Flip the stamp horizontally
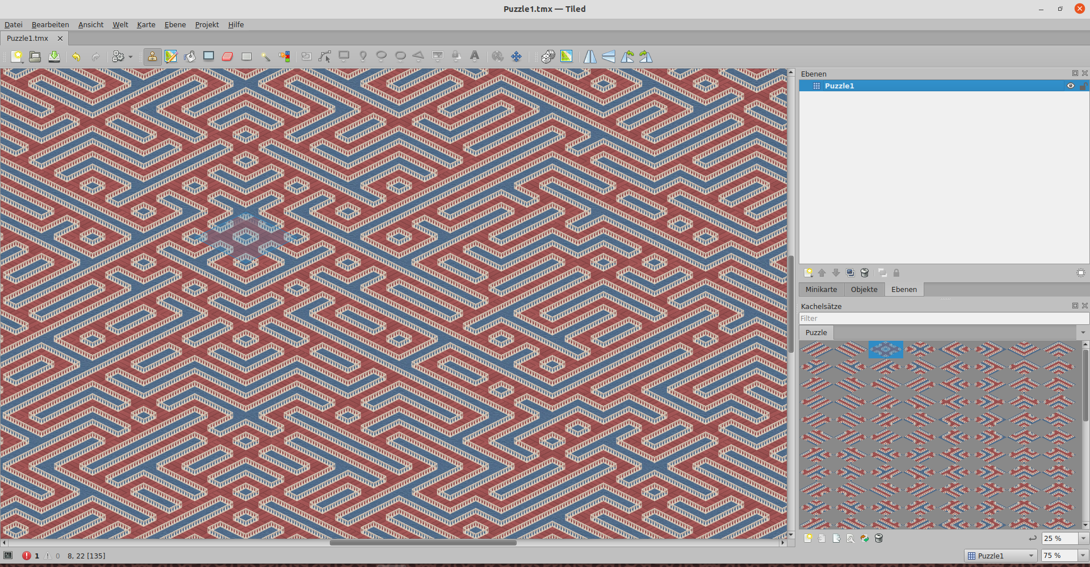The height and width of the screenshot is (567, 1090). pyautogui.click(x=590, y=57)
